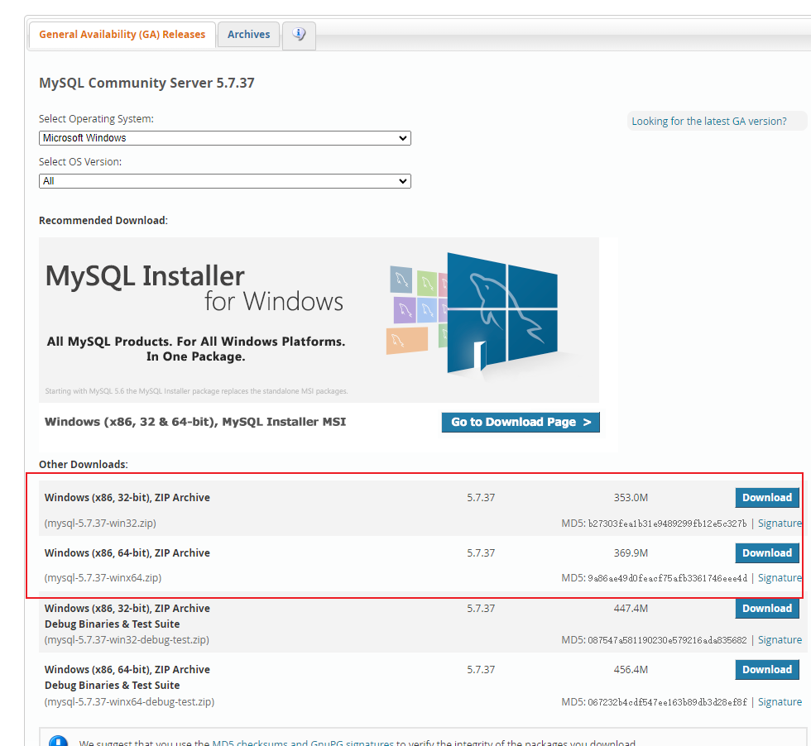Select the MySQL Community Server 5.7.37 heading
The height and width of the screenshot is (746, 811).
(x=146, y=83)
